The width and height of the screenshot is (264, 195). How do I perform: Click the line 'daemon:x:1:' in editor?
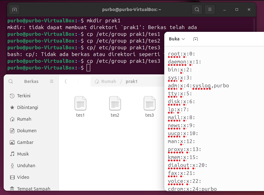[184, 62]
